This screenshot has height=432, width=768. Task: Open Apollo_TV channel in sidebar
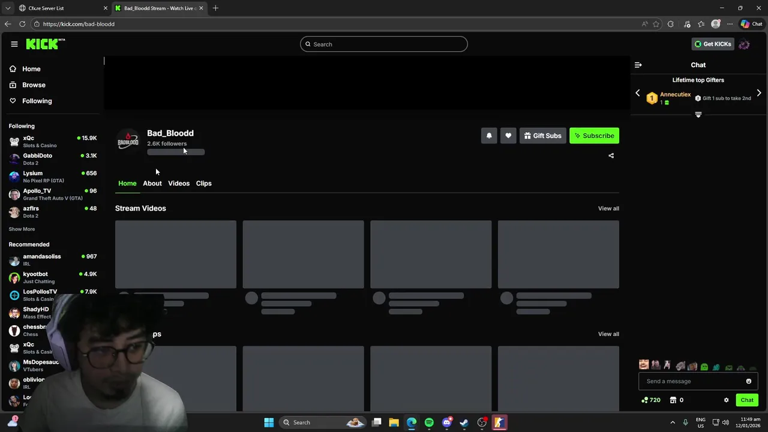pos(53,194)
